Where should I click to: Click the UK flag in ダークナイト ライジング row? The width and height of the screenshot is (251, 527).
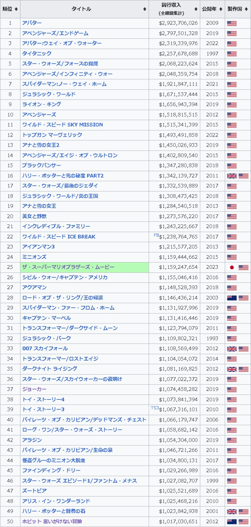(x=232, y=369)
